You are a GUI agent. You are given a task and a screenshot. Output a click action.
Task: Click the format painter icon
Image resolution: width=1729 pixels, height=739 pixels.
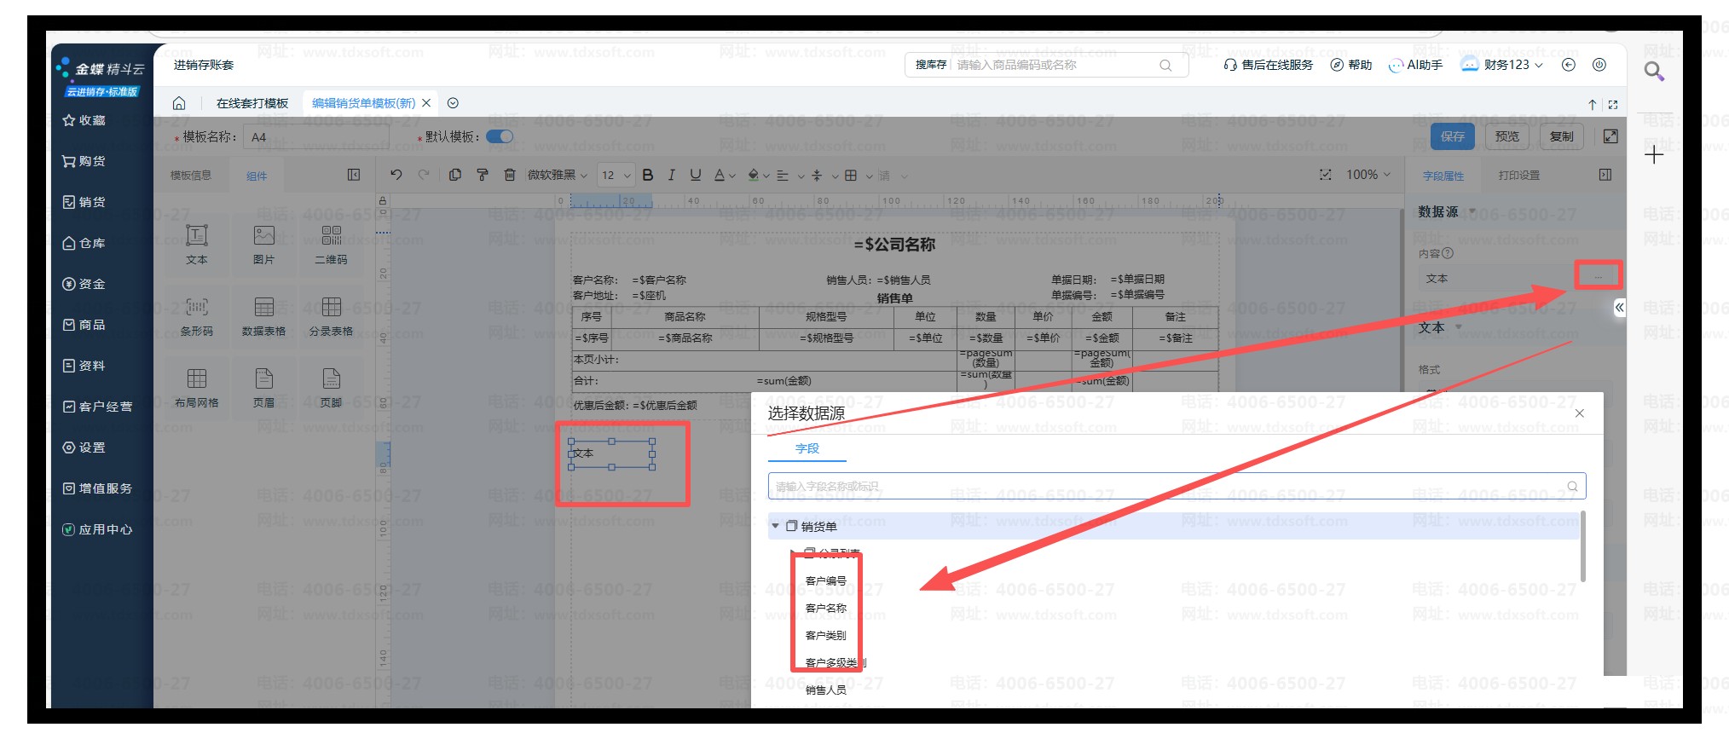[x=483, y=175]
